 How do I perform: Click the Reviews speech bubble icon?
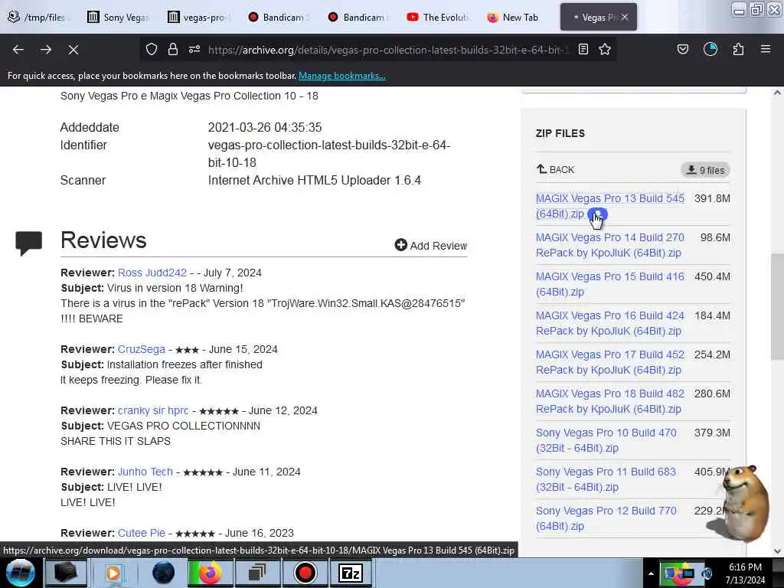(29, 243)
